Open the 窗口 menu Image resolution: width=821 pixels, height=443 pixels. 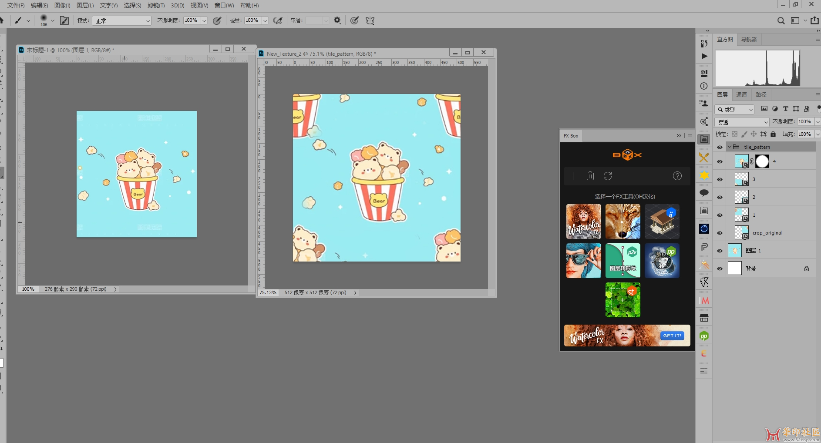[224, 5]
